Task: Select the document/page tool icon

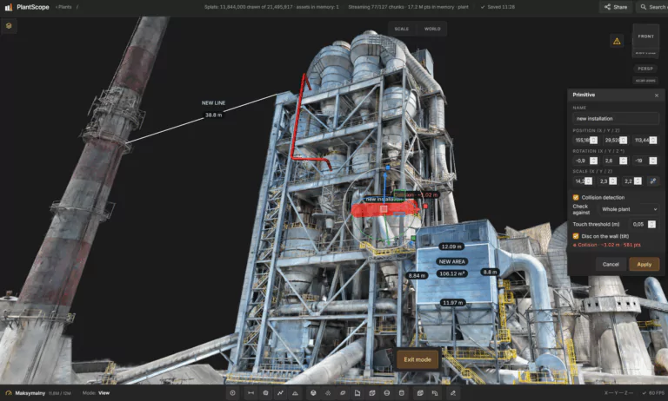Action: [357, 393]
